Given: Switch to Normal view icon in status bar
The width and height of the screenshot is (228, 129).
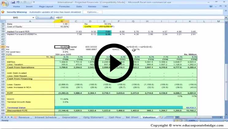Looking at the screenshot, I should coord(177,120).
